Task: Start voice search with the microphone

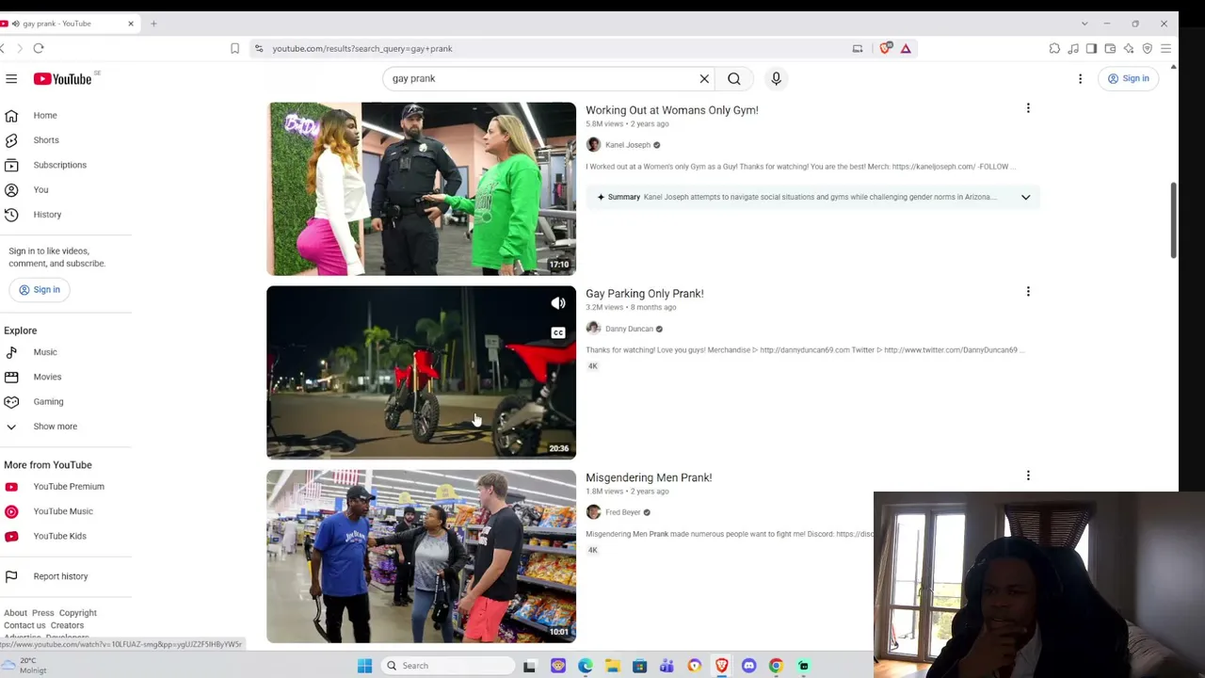Action: (777, 79)
